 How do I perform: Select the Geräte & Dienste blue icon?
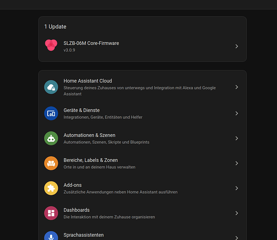point(51,114)
